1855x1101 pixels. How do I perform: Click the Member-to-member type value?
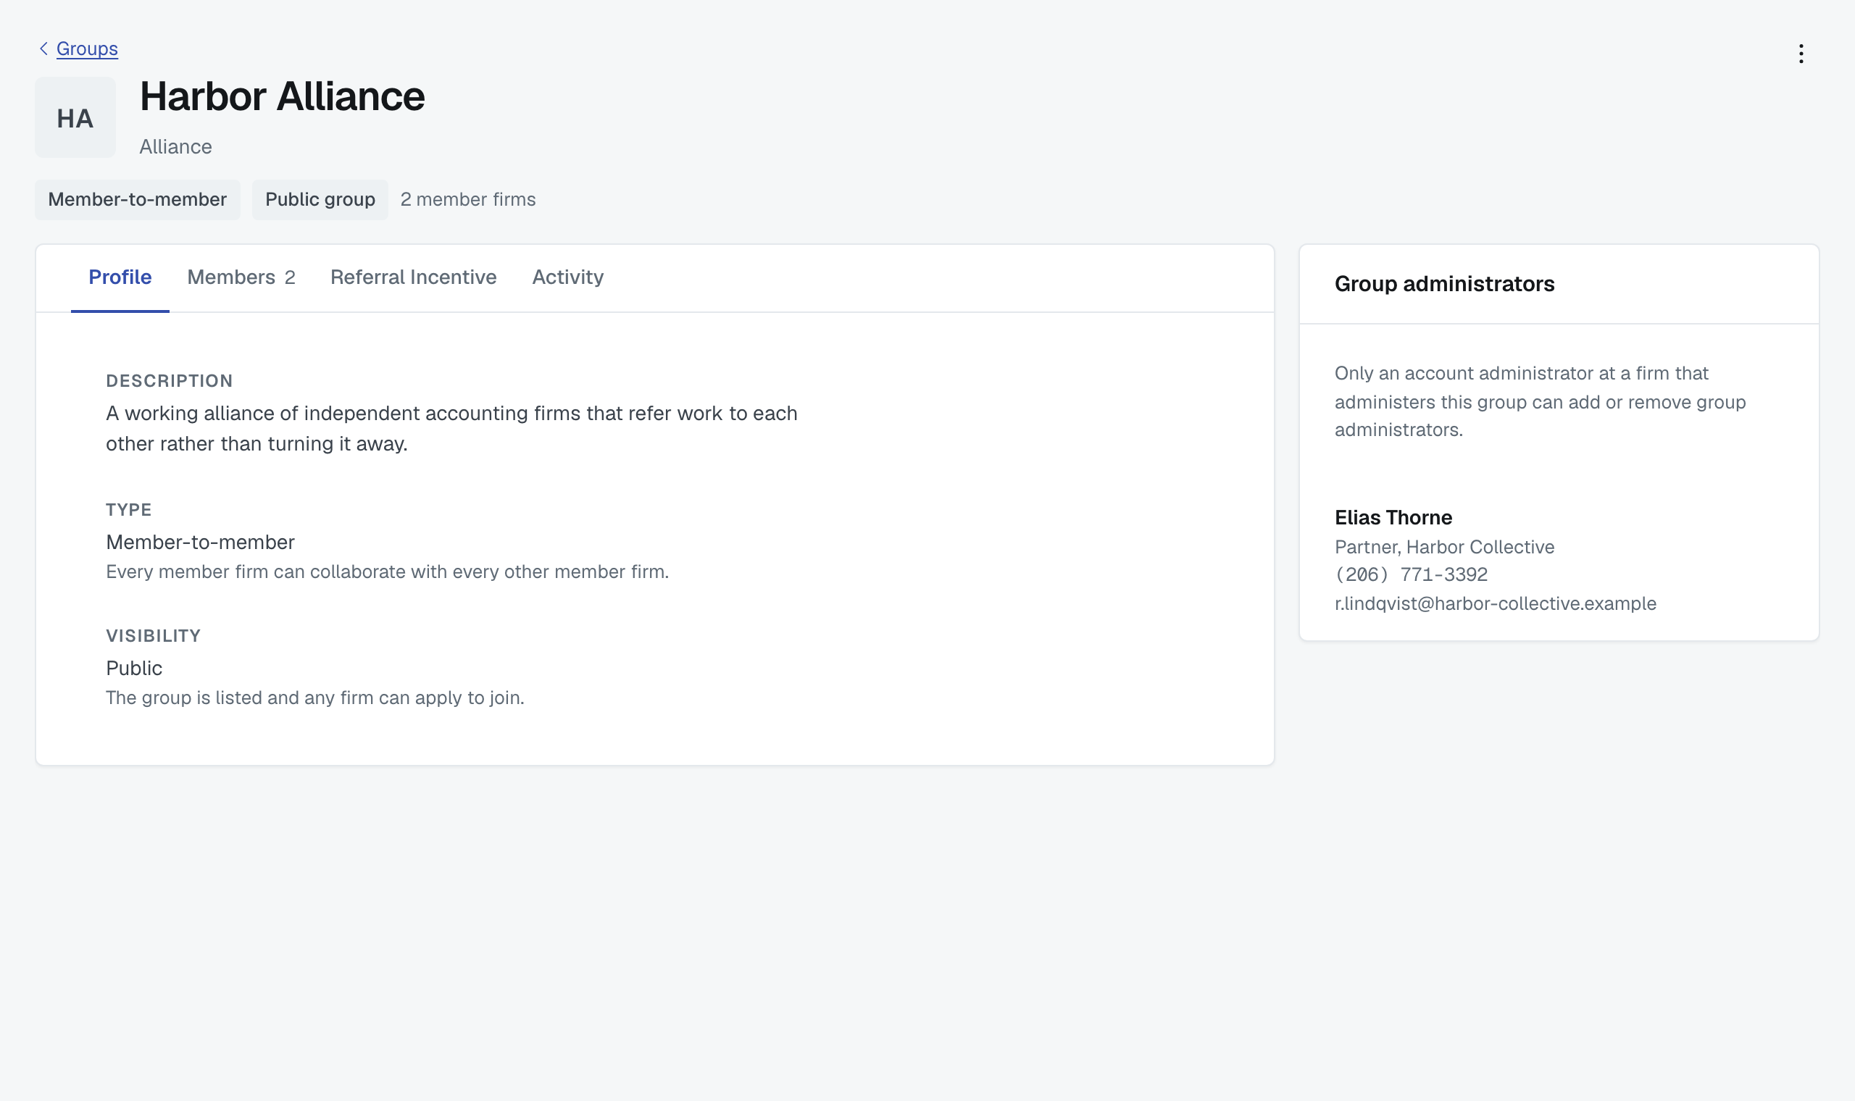200,543
